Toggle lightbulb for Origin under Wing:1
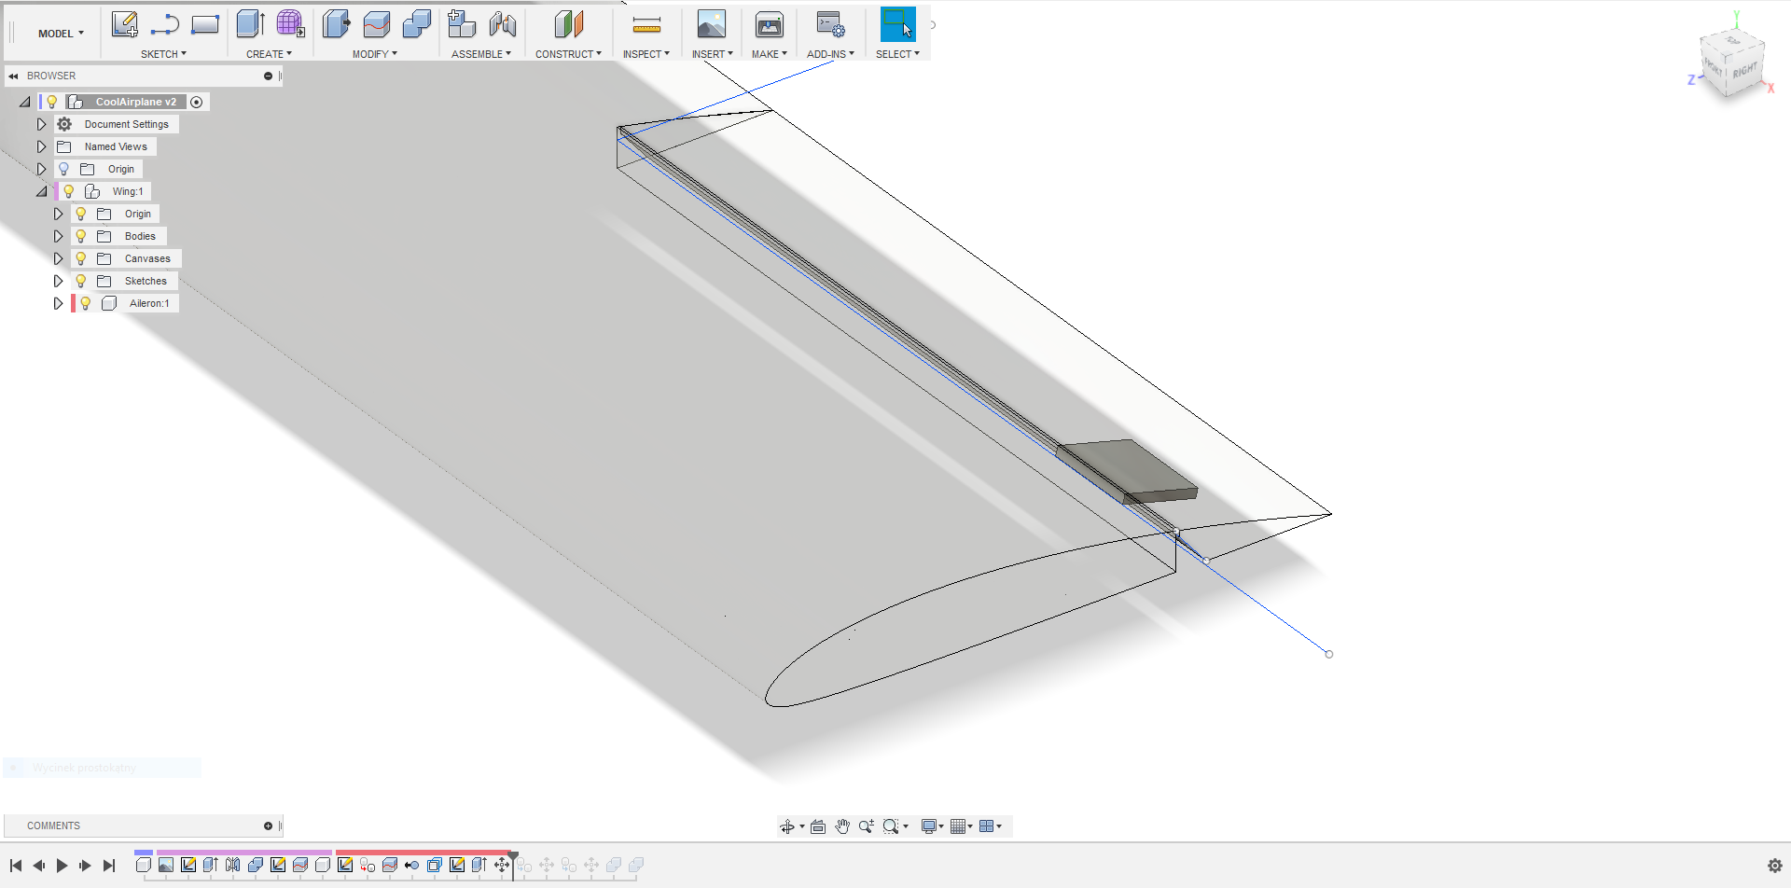Viewport: 1791px width, 888px height. (81, 214)
